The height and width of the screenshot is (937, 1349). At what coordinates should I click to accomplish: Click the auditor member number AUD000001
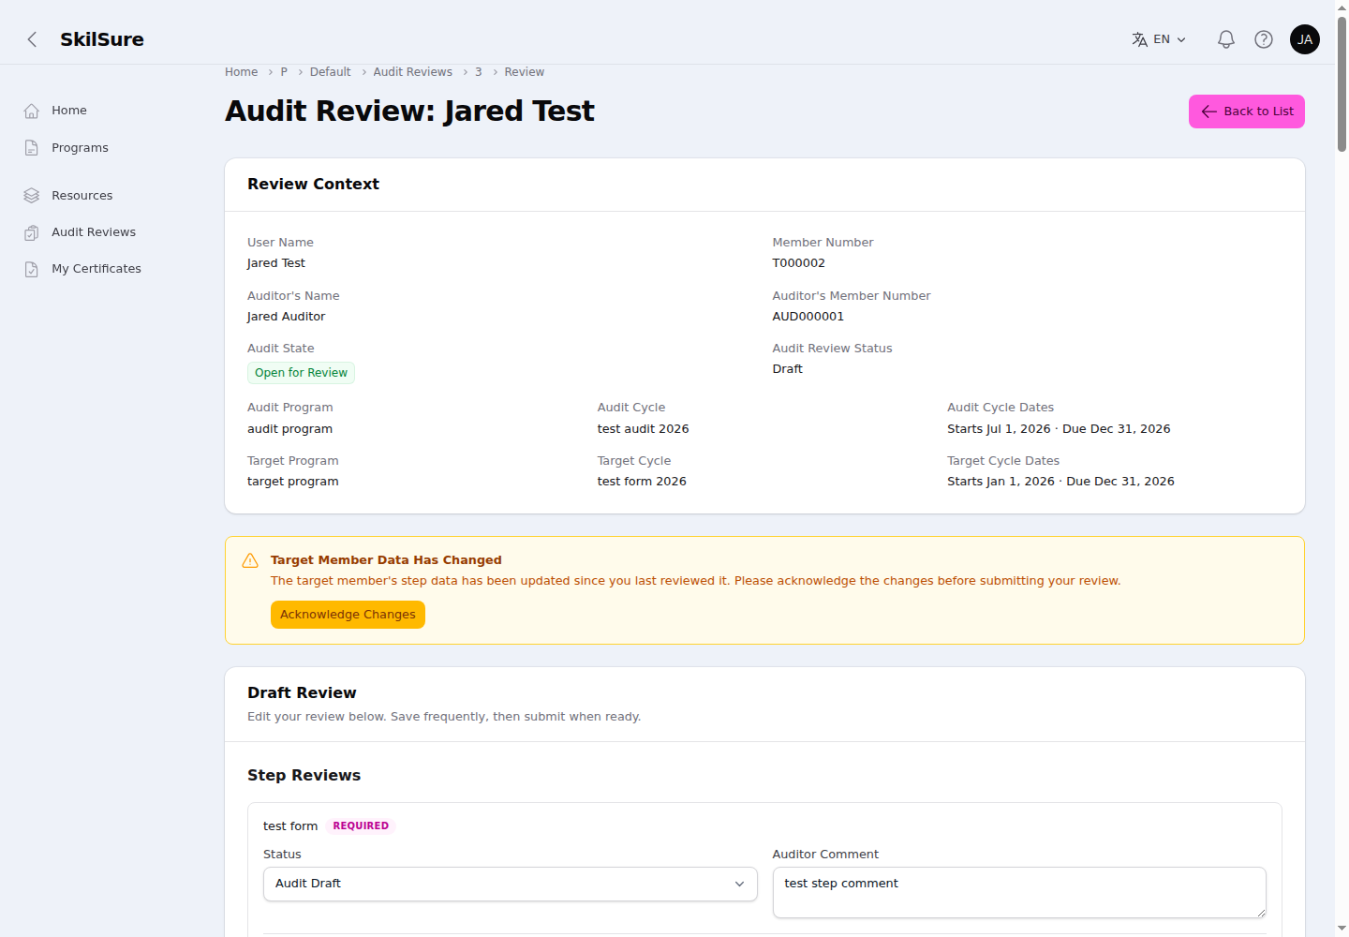click(x=808, y=317)
